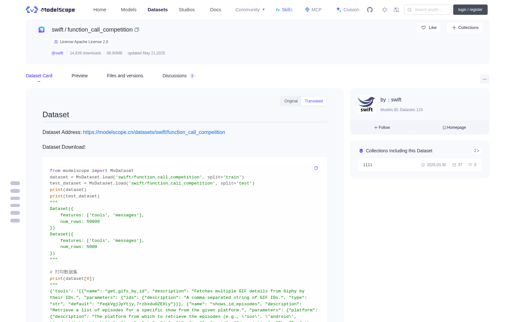Screen dimensions: 515x322
Task: Open the three-dots more options menu
Action: tap(484, 79)
